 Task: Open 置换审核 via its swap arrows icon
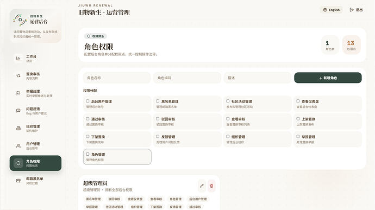(x=18, y=76)
